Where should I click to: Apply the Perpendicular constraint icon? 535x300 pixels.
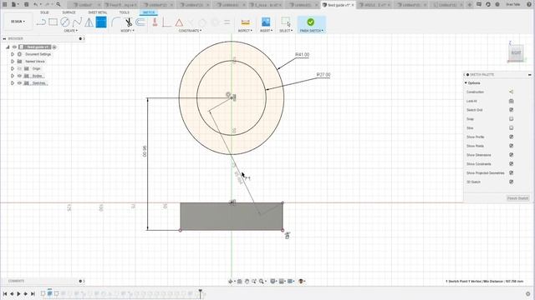[x=166, y=22]
